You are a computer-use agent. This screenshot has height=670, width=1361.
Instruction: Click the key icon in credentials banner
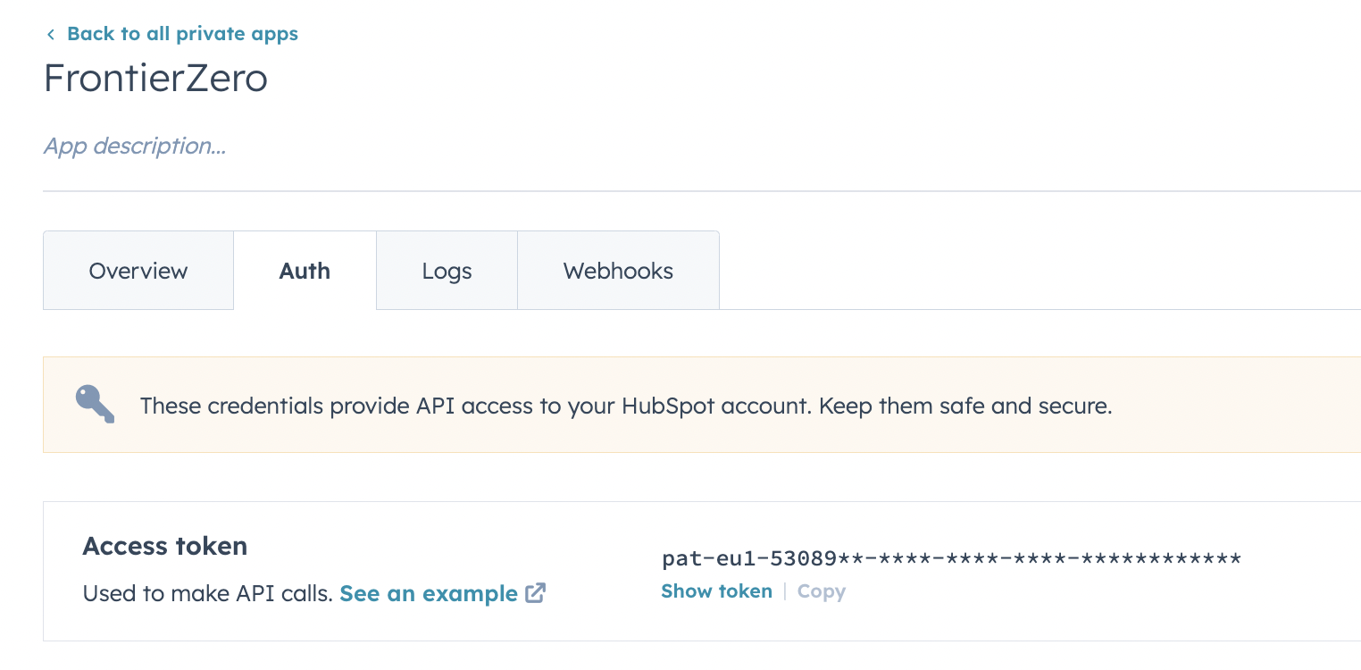[95, 405]
